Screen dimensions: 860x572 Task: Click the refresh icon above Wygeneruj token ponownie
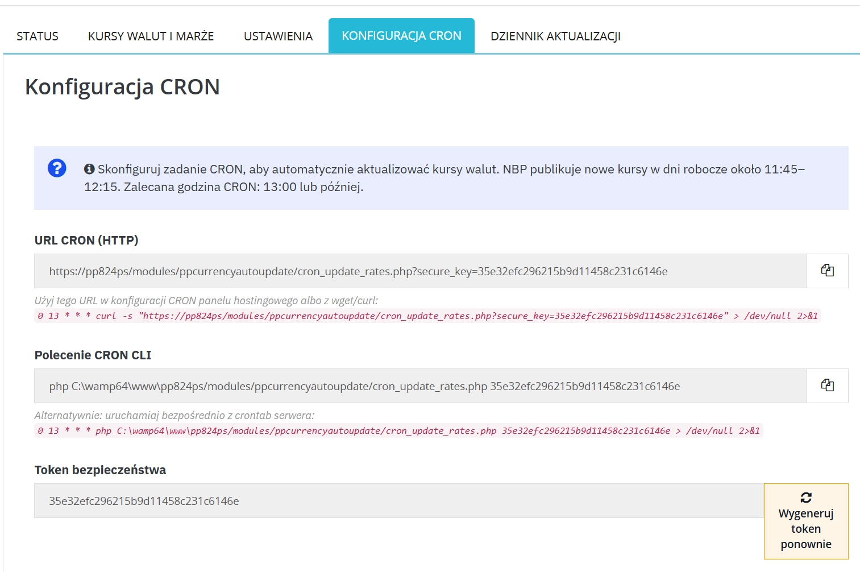[805, 498]
